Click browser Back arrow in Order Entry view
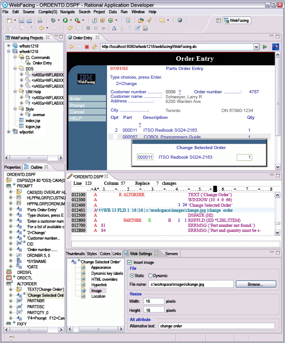285x343 pixels. (x=71, y=47)
